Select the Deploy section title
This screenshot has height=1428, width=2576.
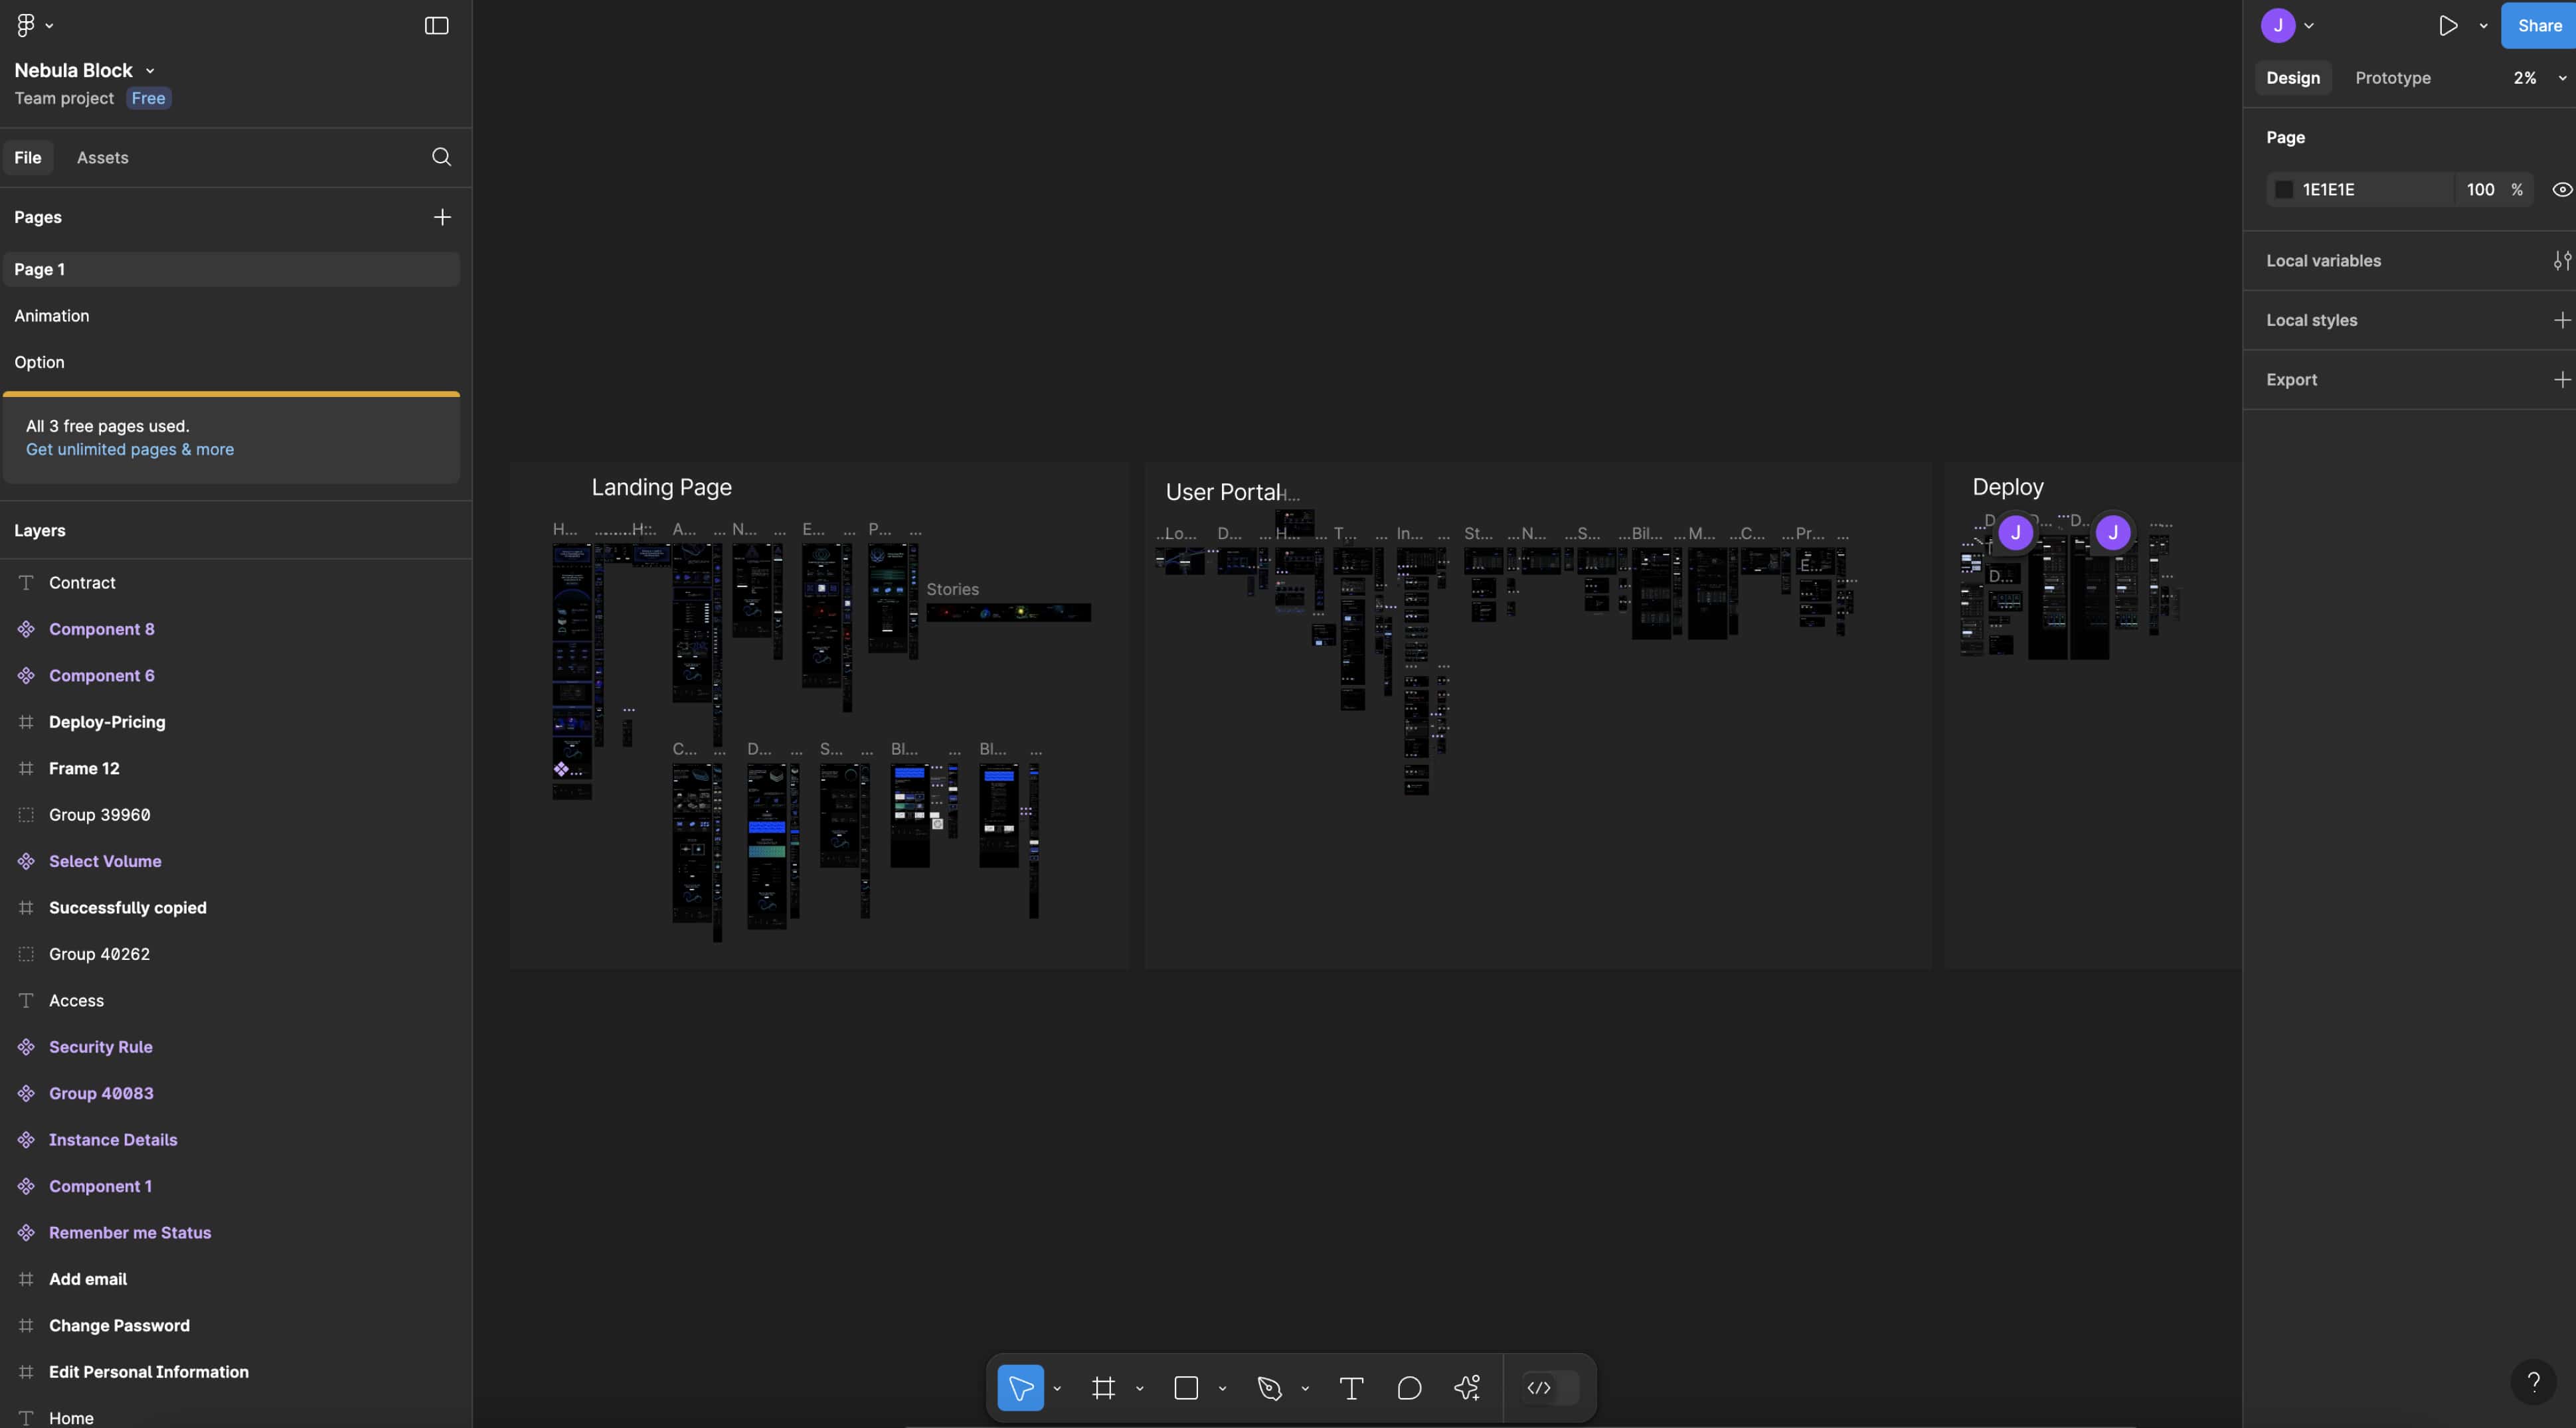pyautogui.click(x=2007, y=487)
